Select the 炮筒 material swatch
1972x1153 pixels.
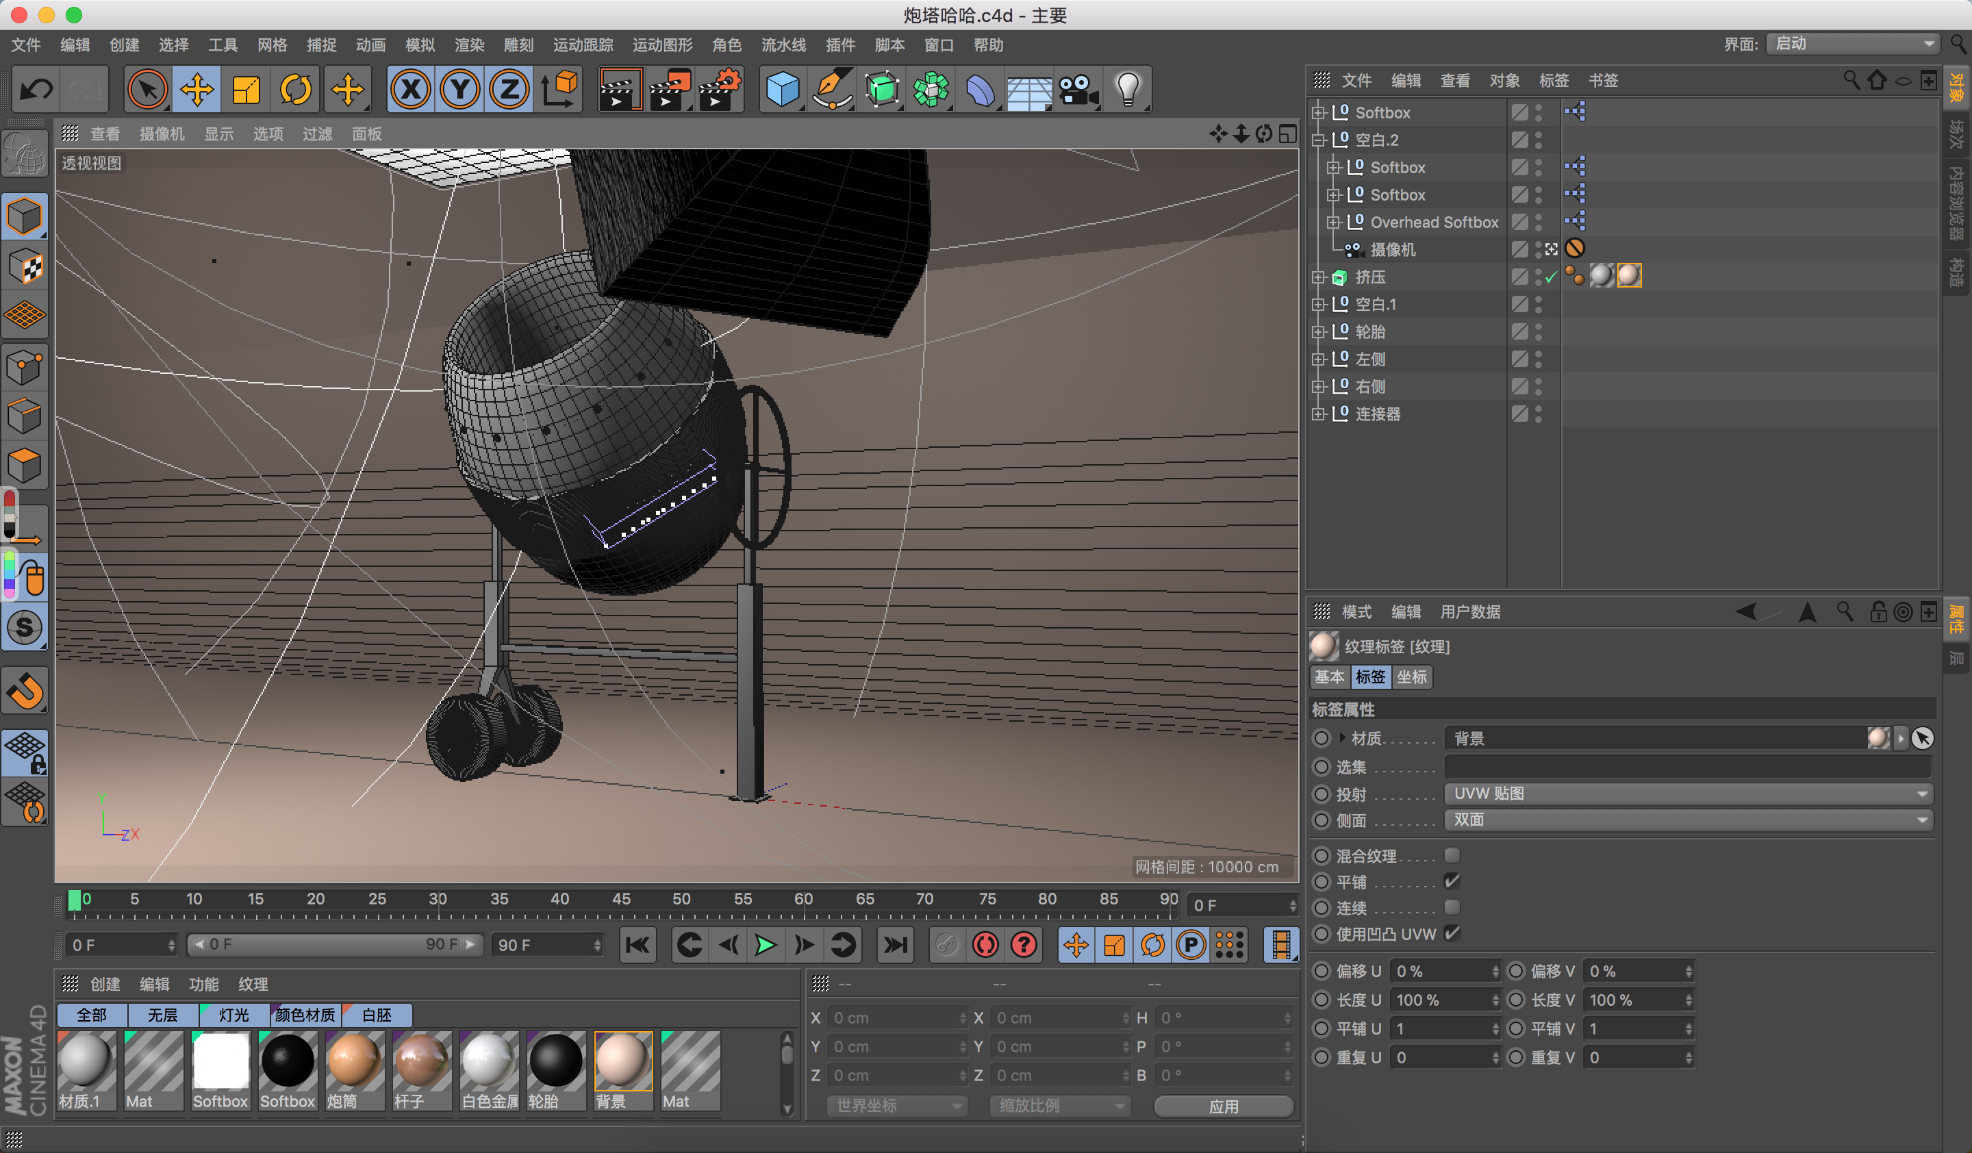(355, 1069)
